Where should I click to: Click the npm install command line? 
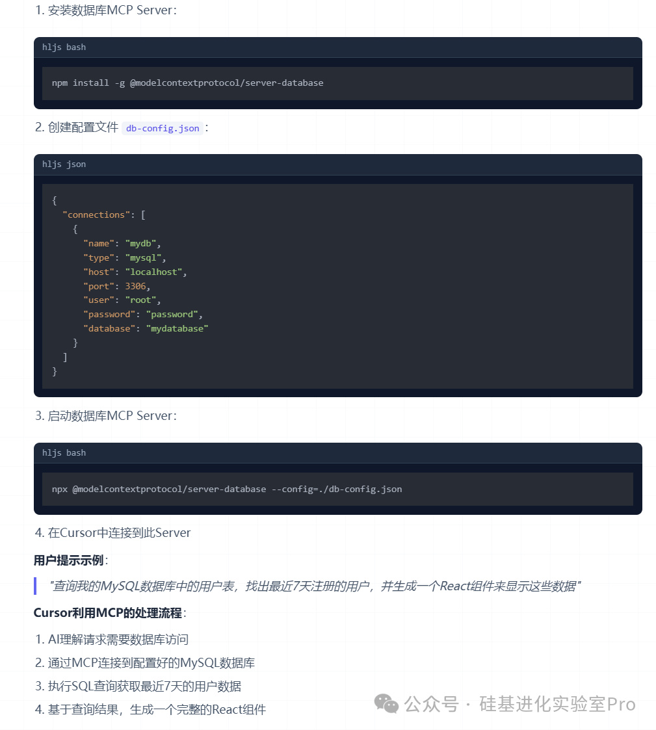pos(188,83)
